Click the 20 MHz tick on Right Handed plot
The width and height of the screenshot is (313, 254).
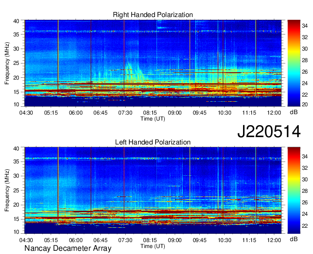pos(16,78)
